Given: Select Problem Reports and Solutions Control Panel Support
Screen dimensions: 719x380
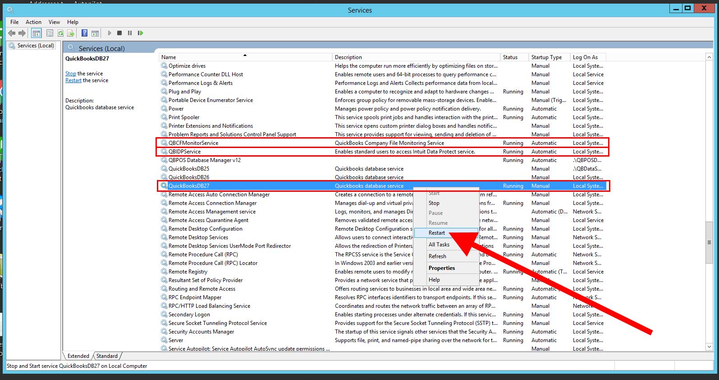Looking at the screenshot, I should coord(383,134).
